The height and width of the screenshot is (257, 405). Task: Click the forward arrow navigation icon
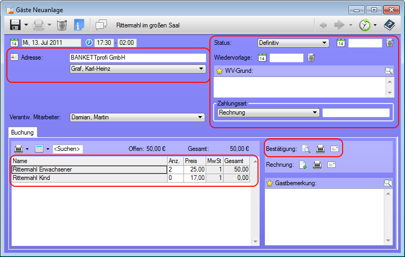339,25
